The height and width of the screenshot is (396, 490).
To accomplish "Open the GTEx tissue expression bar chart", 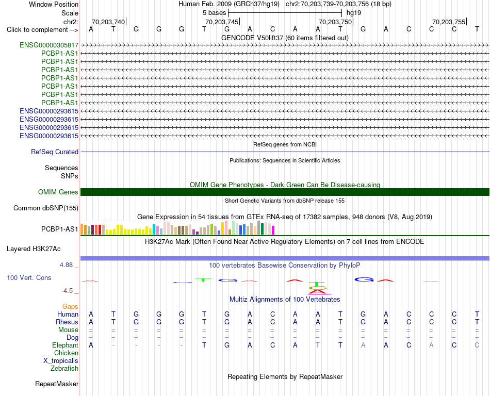I will pyautogui.click(x=177, y=228).
